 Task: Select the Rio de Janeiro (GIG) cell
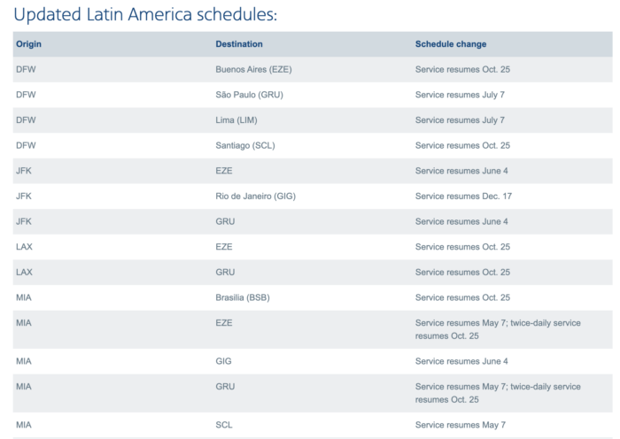coord(255,196)
